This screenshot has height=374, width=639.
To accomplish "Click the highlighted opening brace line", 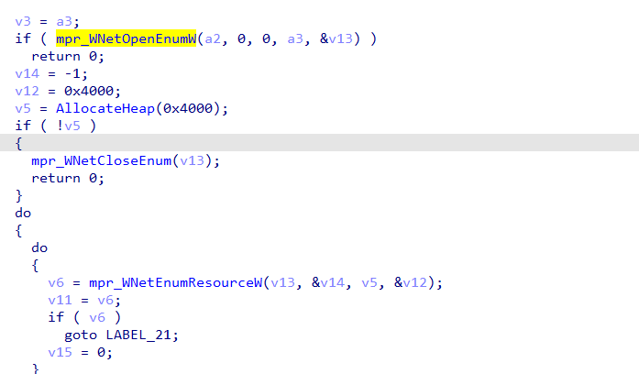I will click(x=319, y=143).
